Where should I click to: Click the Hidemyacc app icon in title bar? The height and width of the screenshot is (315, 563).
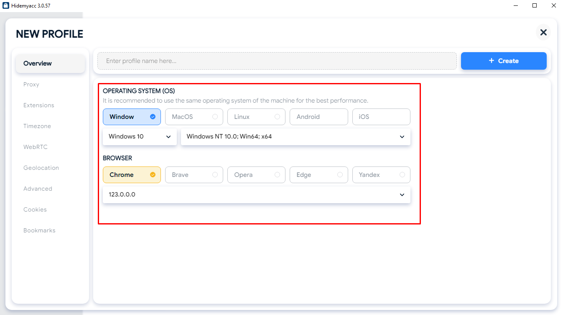(x=6, y=6)
